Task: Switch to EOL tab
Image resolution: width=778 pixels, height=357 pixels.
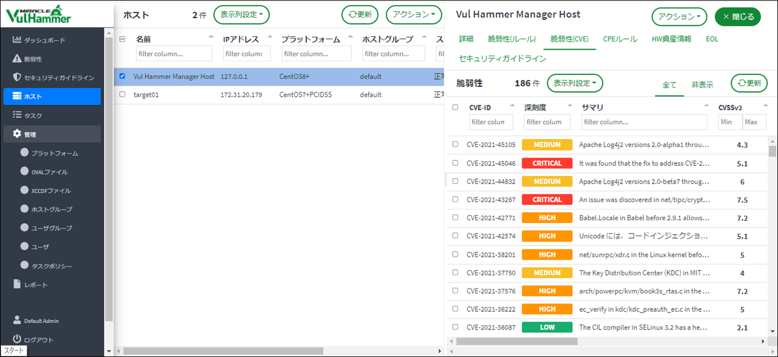Action: pos(712,39)
